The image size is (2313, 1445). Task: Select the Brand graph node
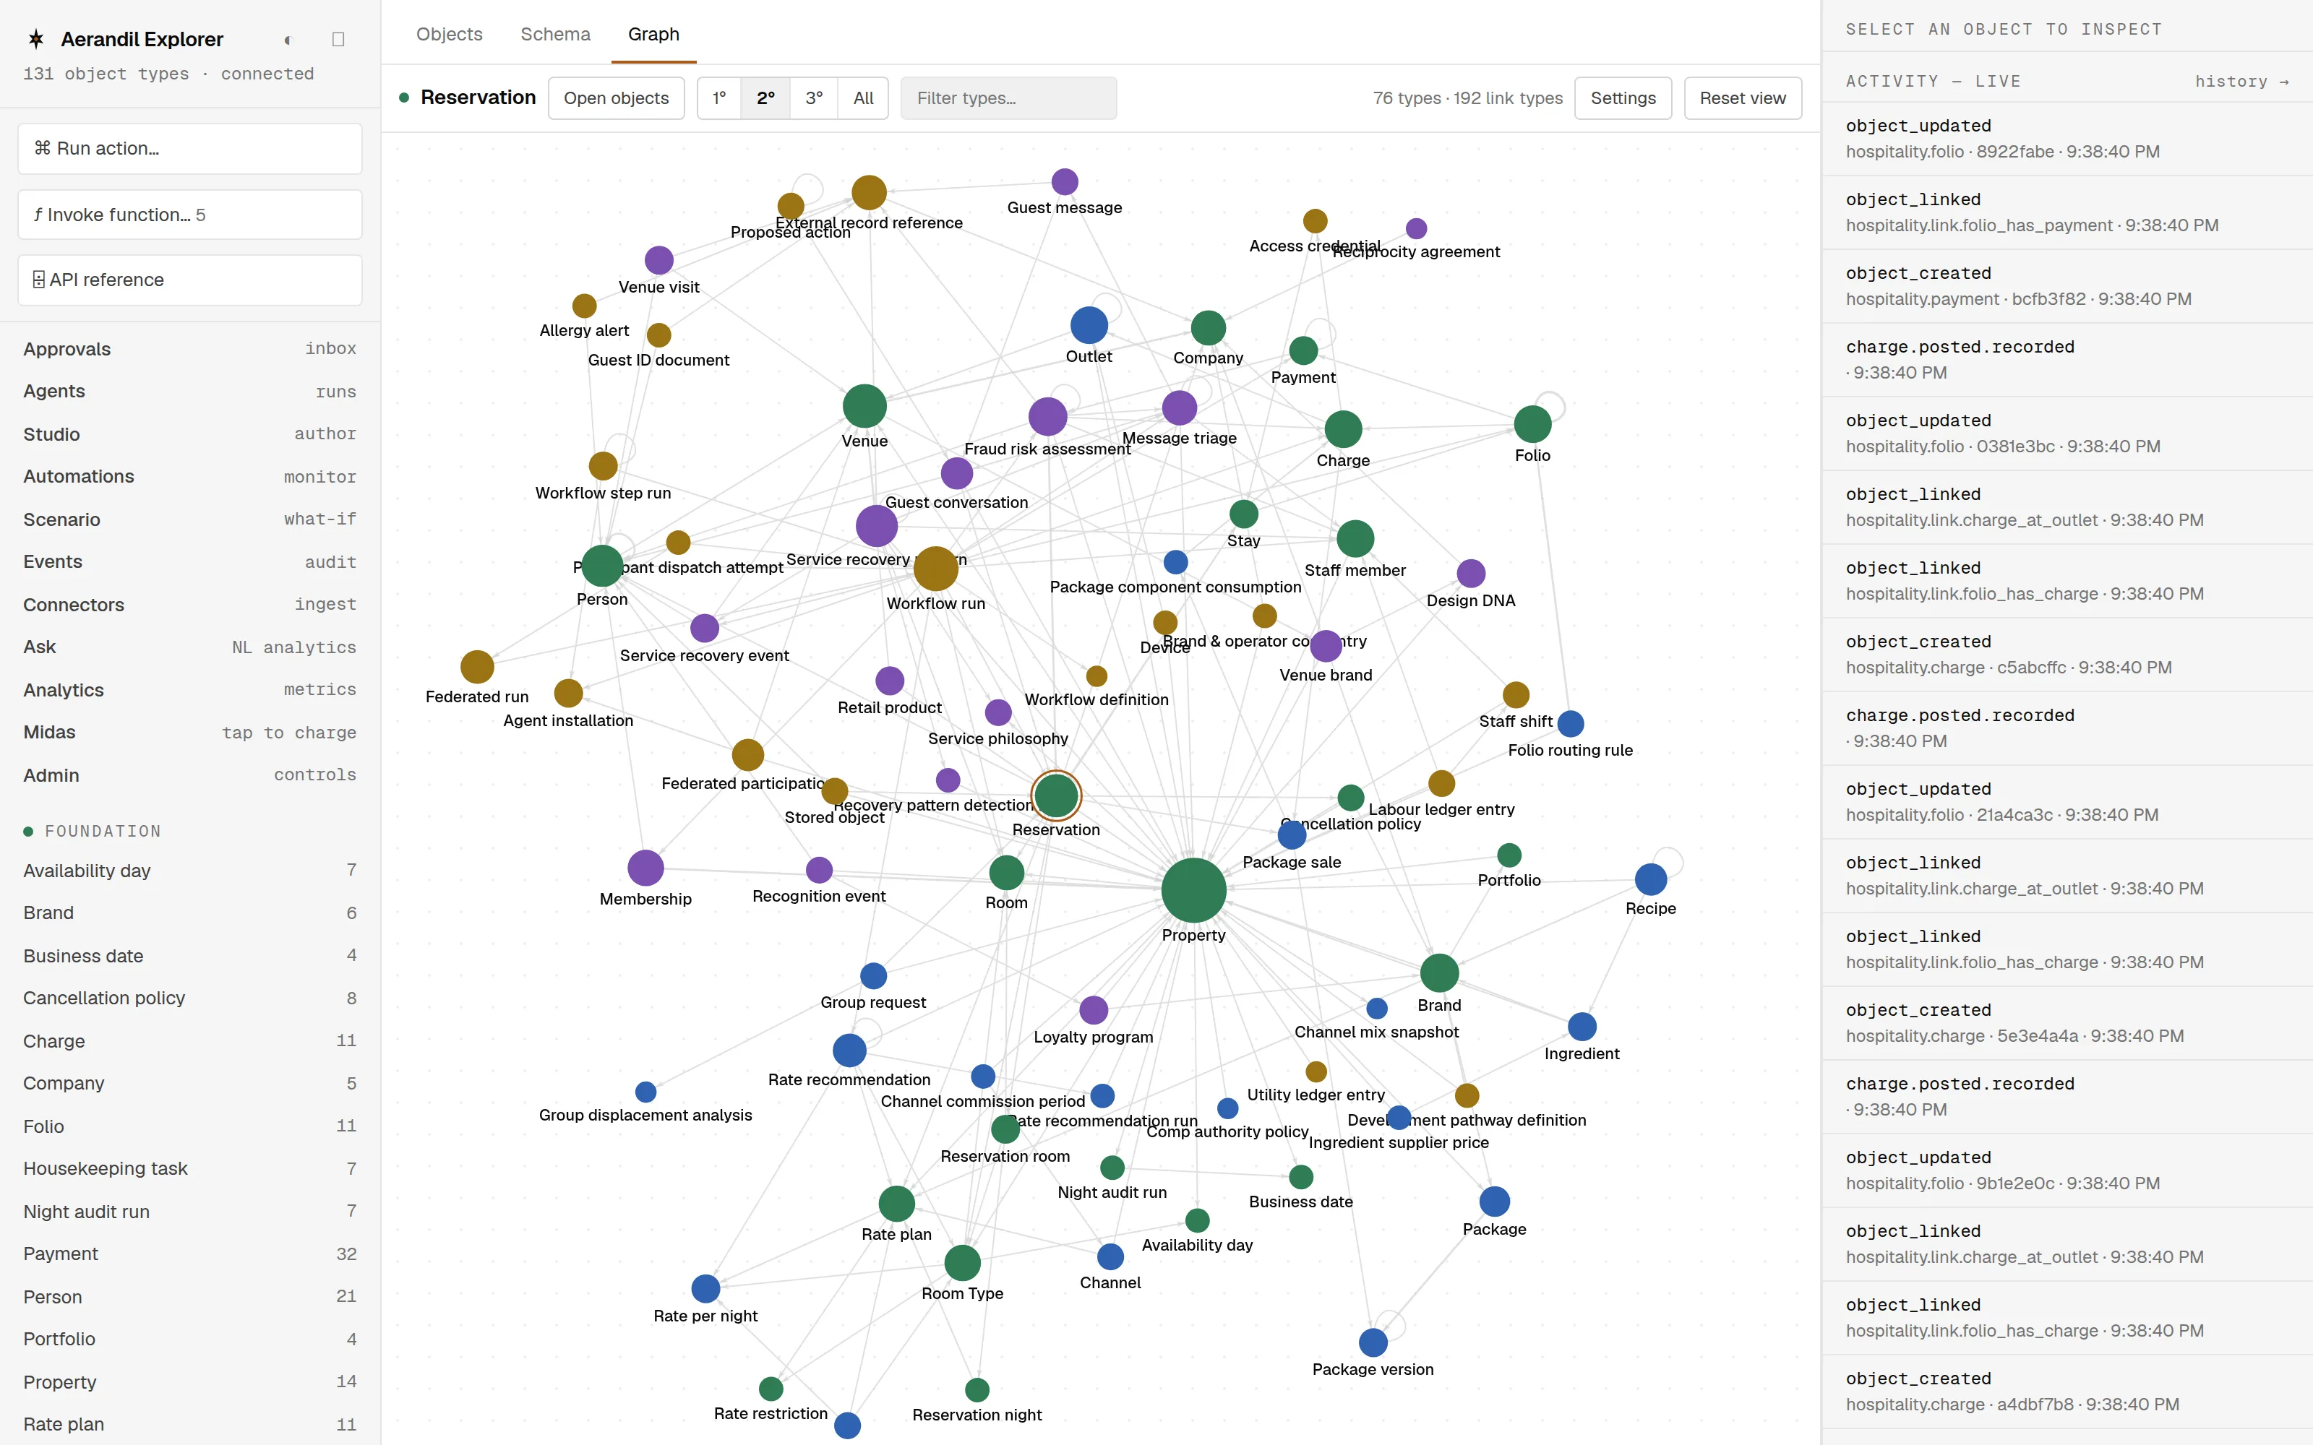[1439, 973]
